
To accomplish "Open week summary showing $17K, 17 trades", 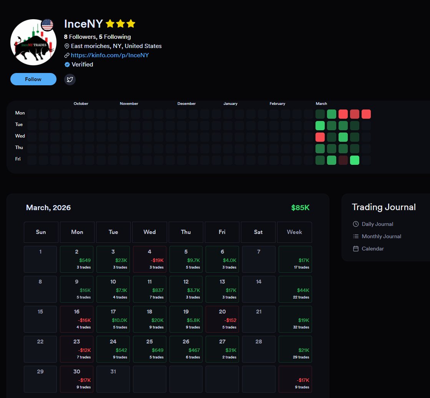I will (295, 259).
